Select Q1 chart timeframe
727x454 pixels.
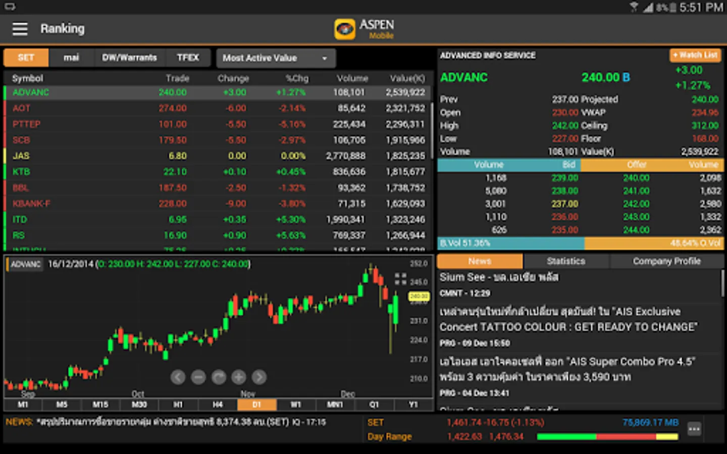point(374,405)
